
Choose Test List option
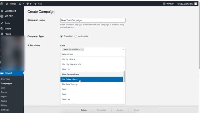pyautogui.click(x=92, y=100)
